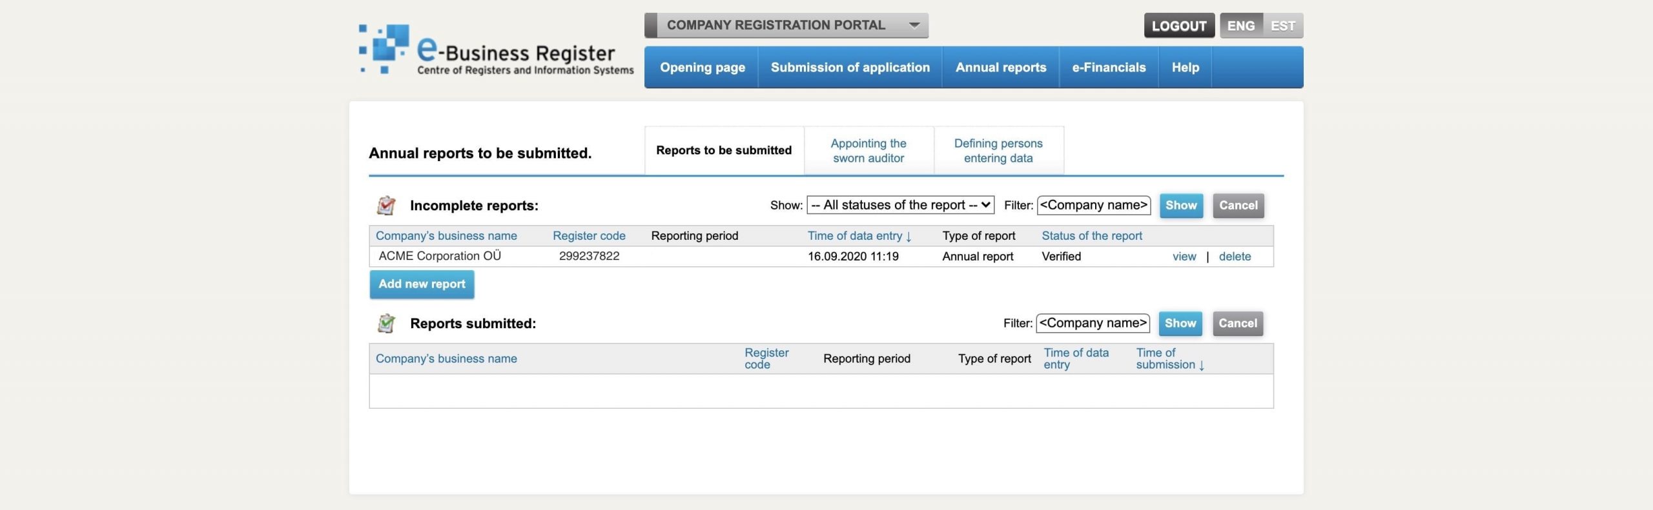Go to Submission of application menu

coord(850,67)
